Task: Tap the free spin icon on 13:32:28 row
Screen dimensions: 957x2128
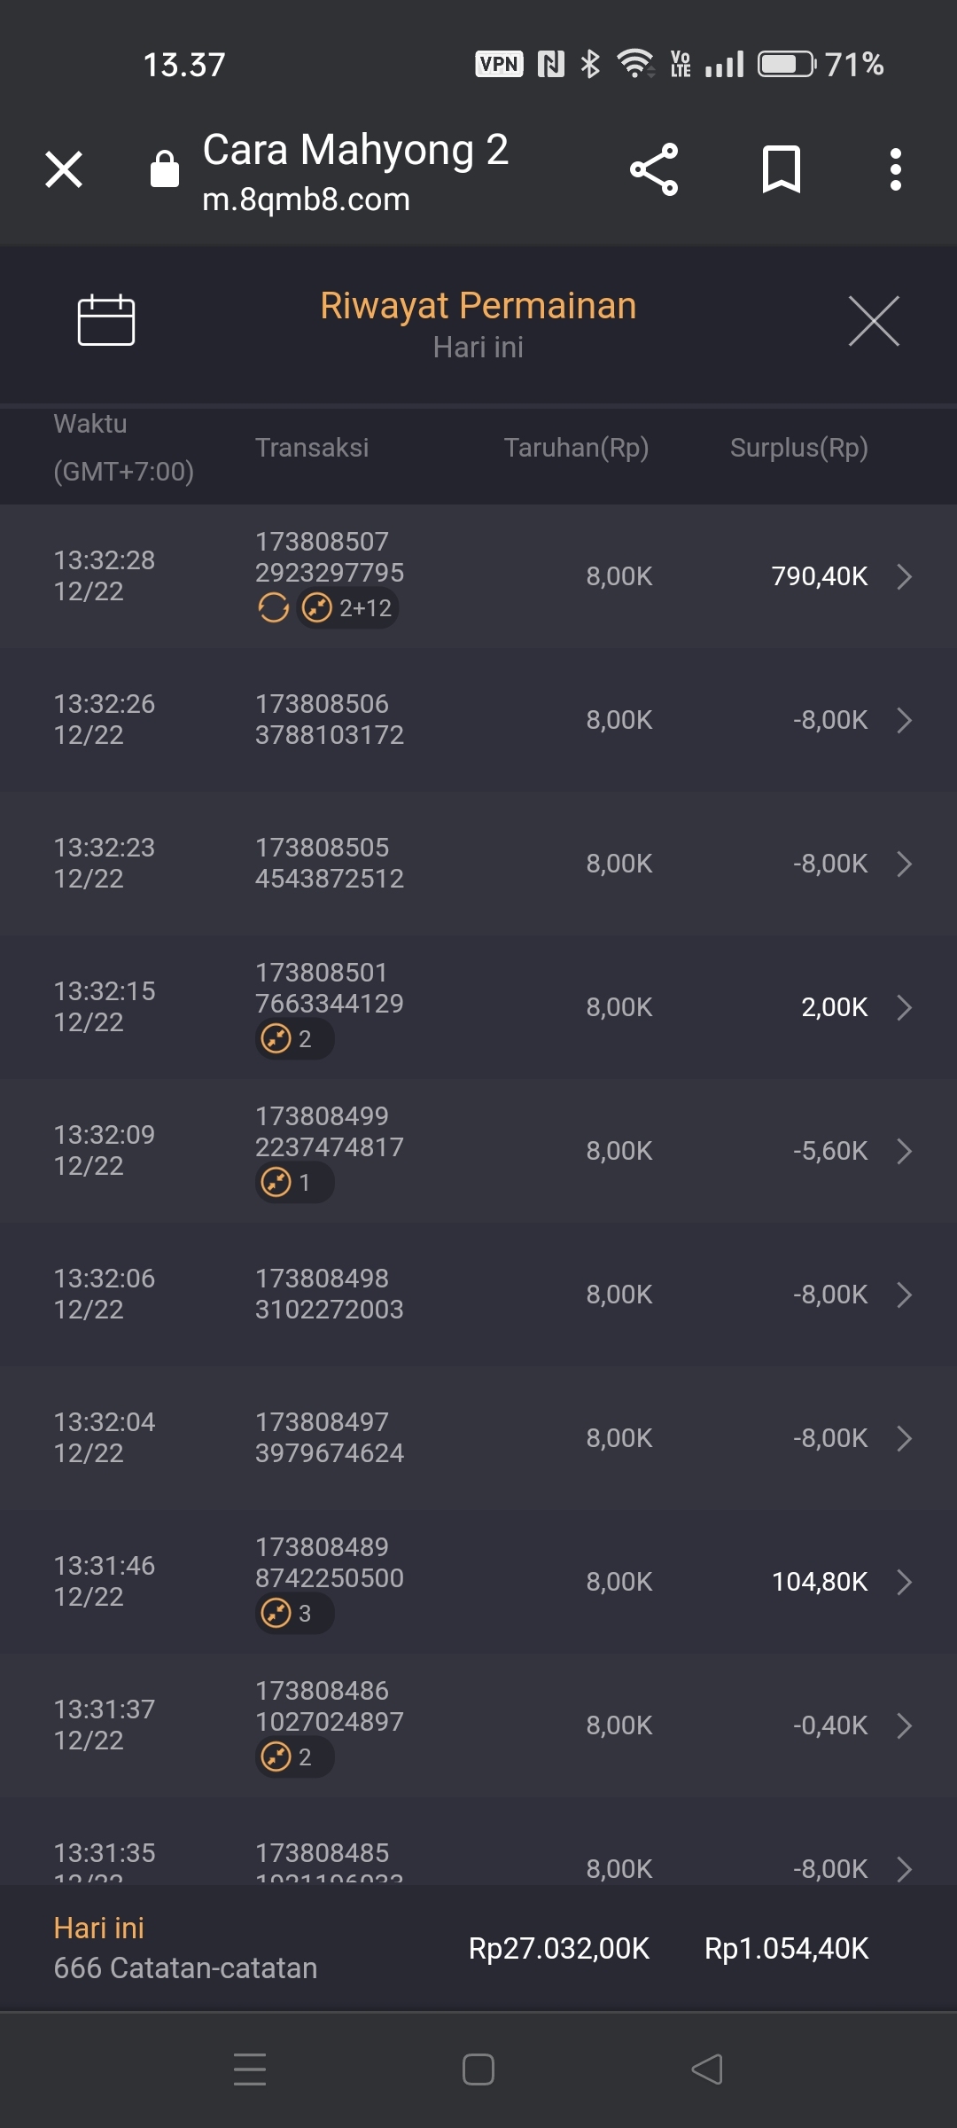Action: click(274, 608)
